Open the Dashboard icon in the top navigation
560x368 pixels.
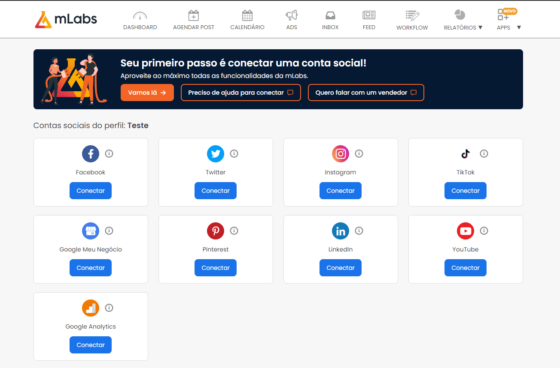(140, 15)
